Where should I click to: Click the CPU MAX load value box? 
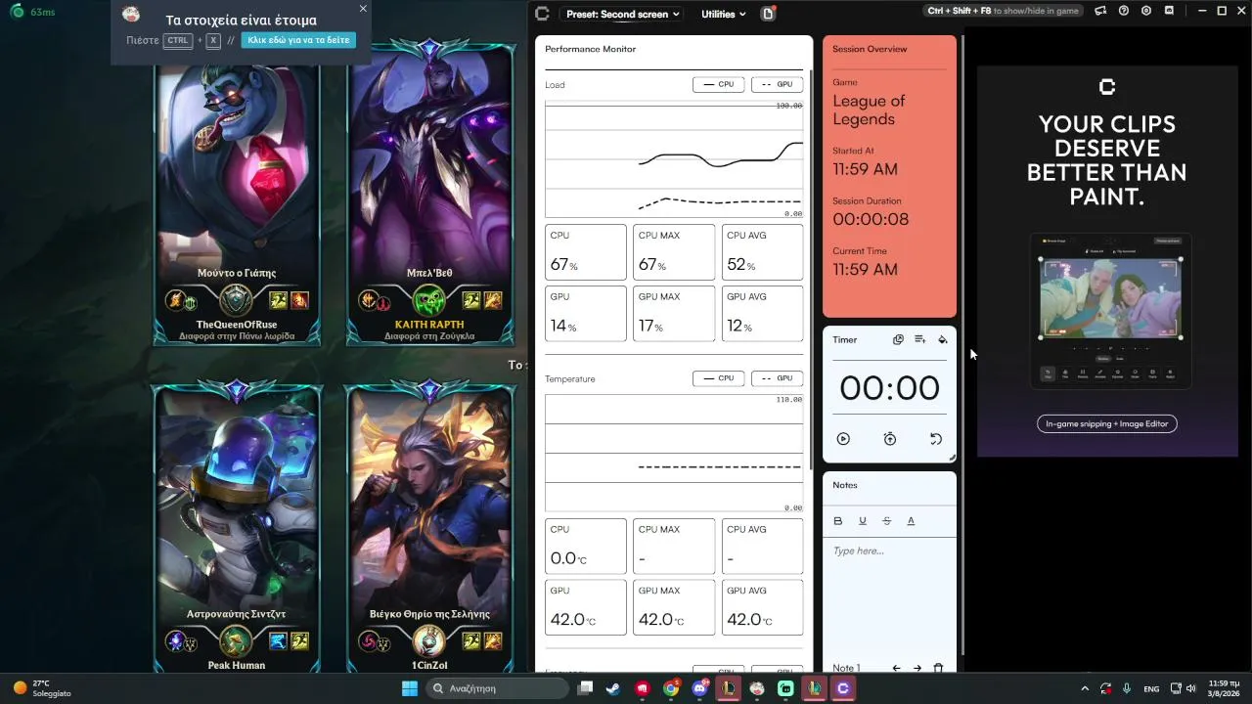[674, 252]
